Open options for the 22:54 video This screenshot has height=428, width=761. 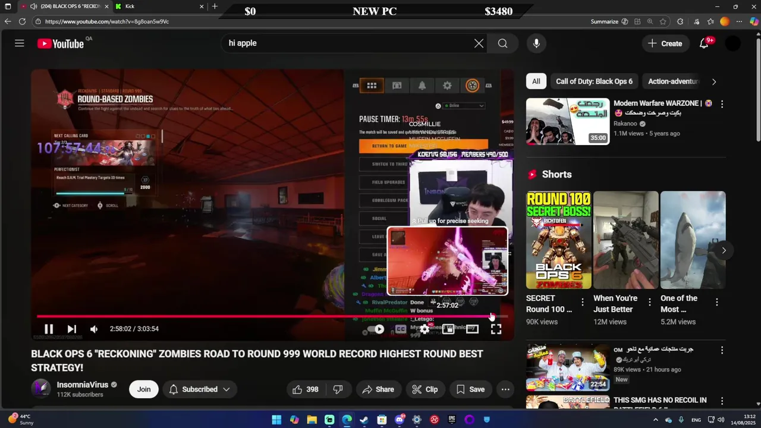722,350
